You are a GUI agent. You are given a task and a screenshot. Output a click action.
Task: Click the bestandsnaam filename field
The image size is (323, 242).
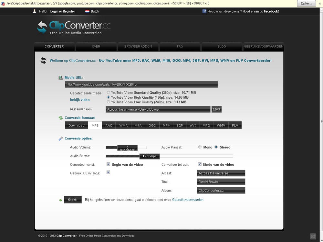(x=158, y=109)
